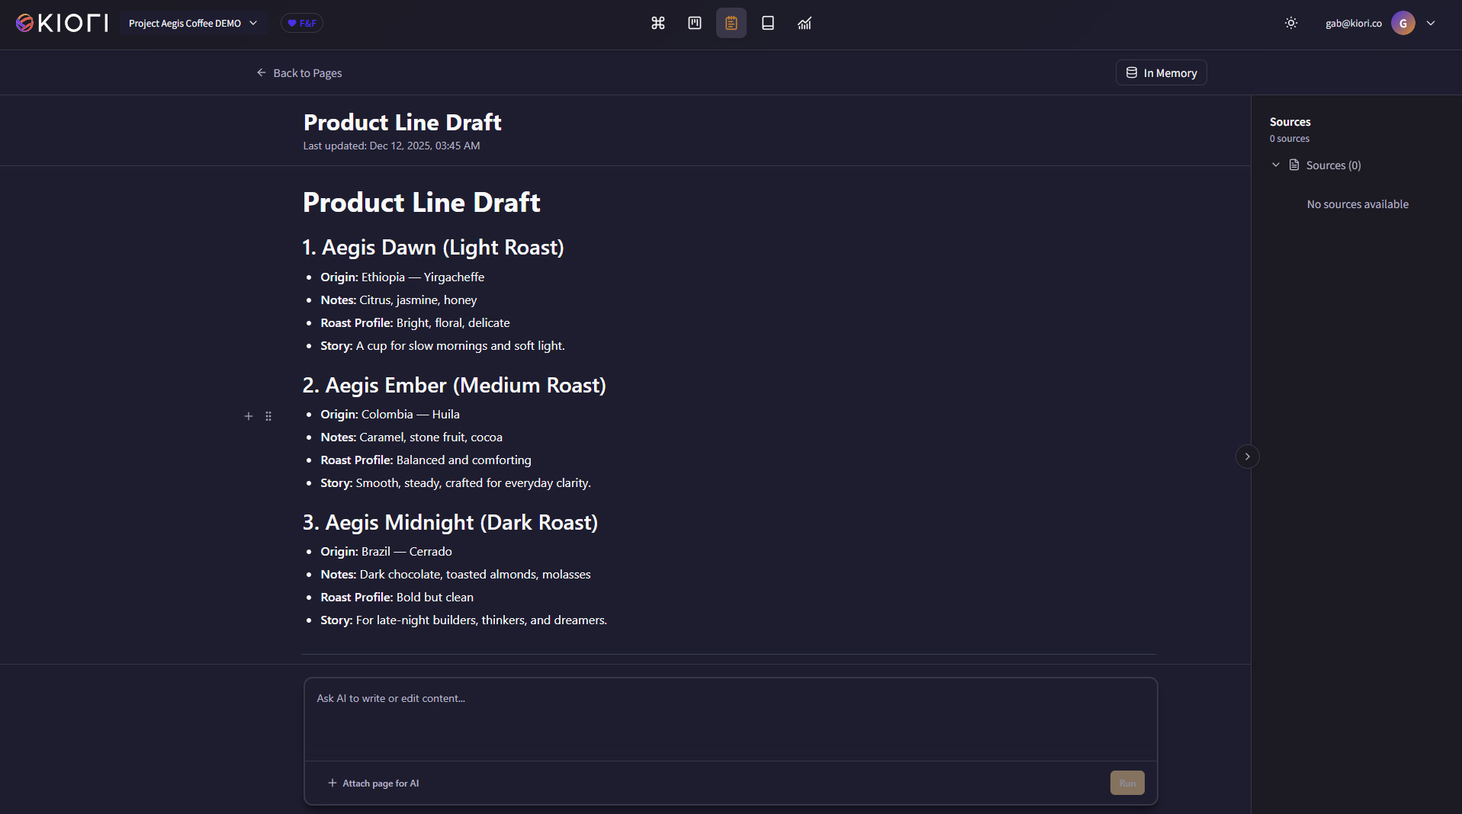1462x814 pixels.
Task: Open the book library icon
Action: pyautogui.click(x=767, y=23)
